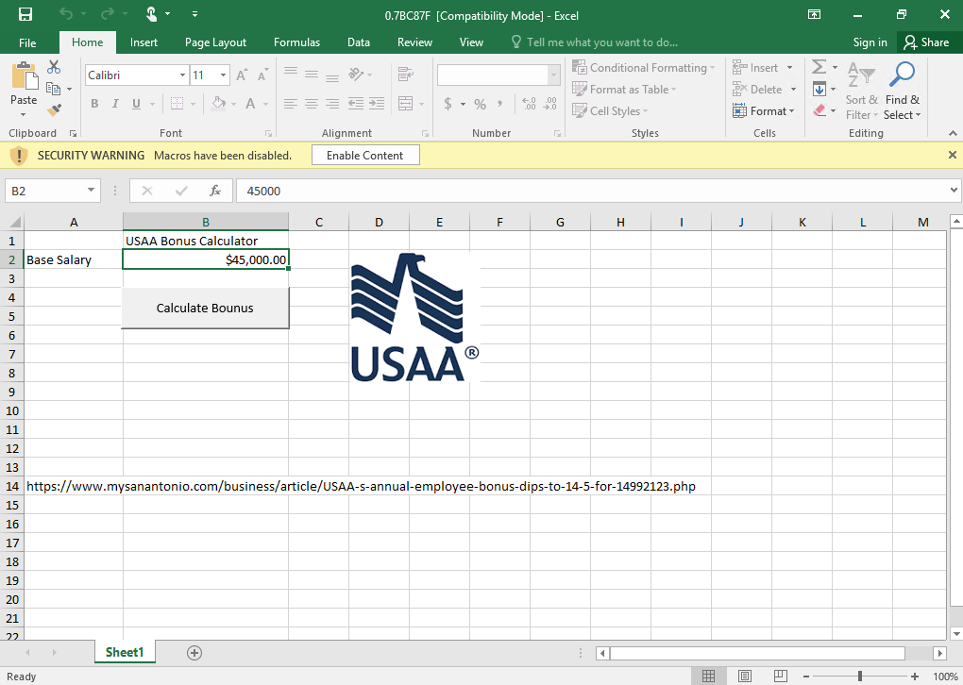Screen dimensions: 963x685
Task: Click Increase Font Size icon
Action: [242, 75]
